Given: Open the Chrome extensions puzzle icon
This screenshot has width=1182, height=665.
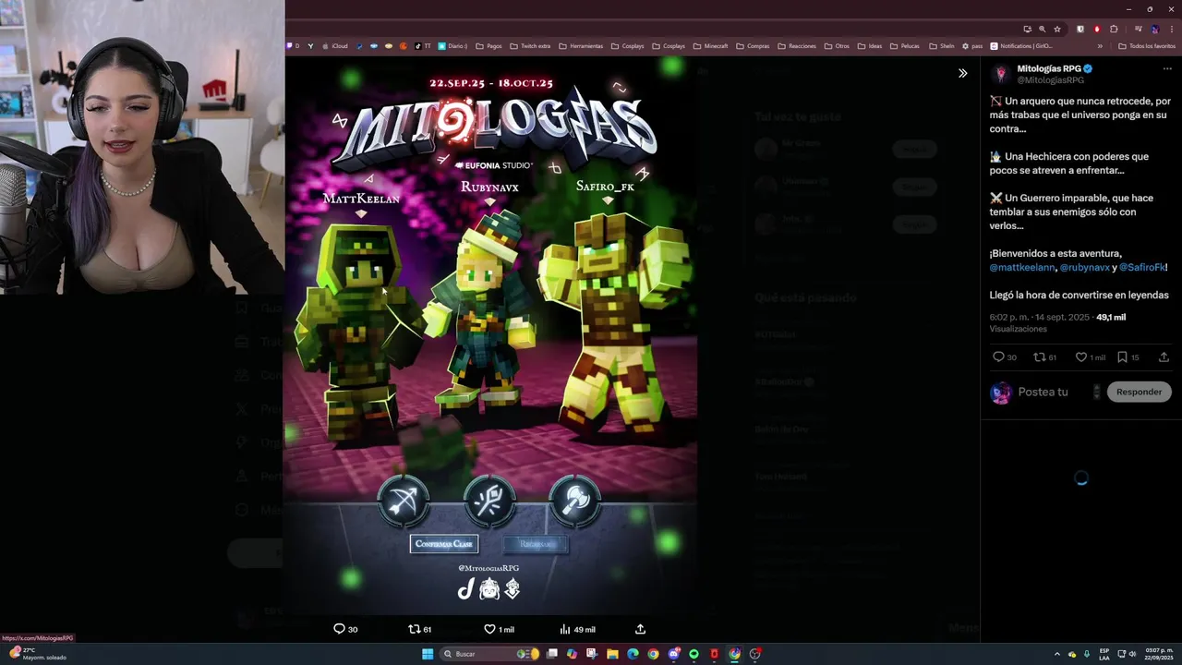Looking at the screenshot, I should (1114, 29).
